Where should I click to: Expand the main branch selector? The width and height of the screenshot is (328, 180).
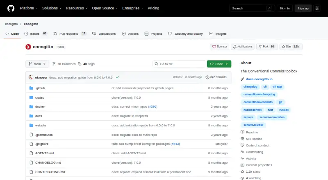click(37, 64)
